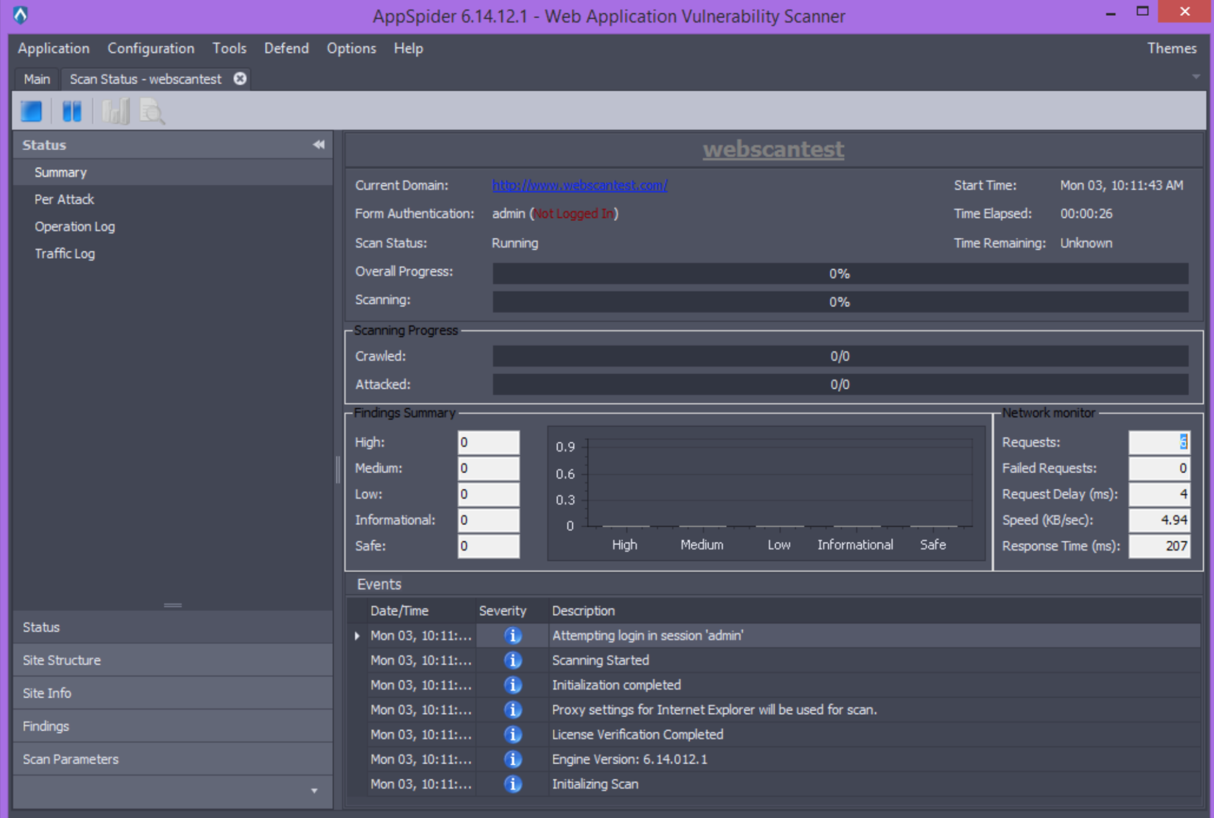Screen dimensions: 1214x818
Task: Select the 'Engine Version: 6.14.012.1' description
Action: pyautogui.click(x=630, y=759)
